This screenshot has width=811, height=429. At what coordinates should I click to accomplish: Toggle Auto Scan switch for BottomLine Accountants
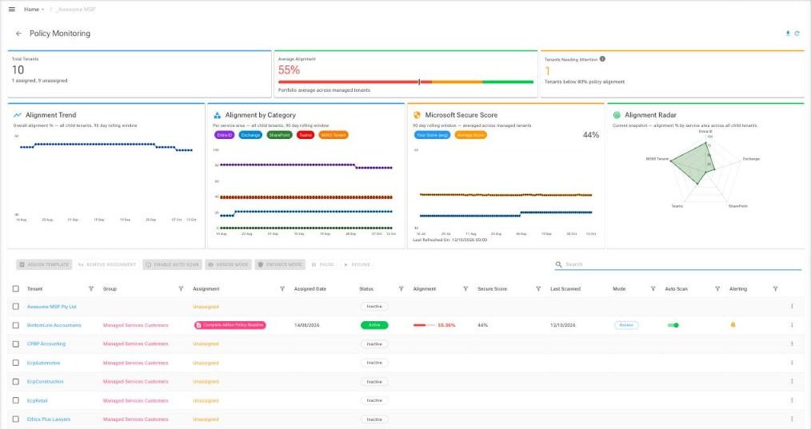pyautogui.click(x=673, y=325)
